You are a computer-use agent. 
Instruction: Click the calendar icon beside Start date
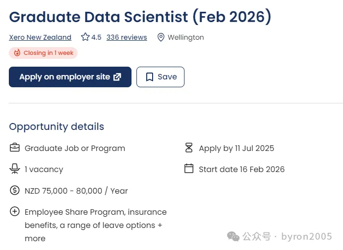pos(189,169)
